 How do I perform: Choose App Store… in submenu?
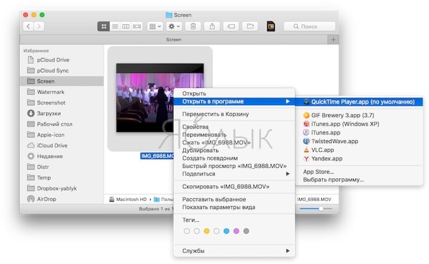[x=359, y=172]
